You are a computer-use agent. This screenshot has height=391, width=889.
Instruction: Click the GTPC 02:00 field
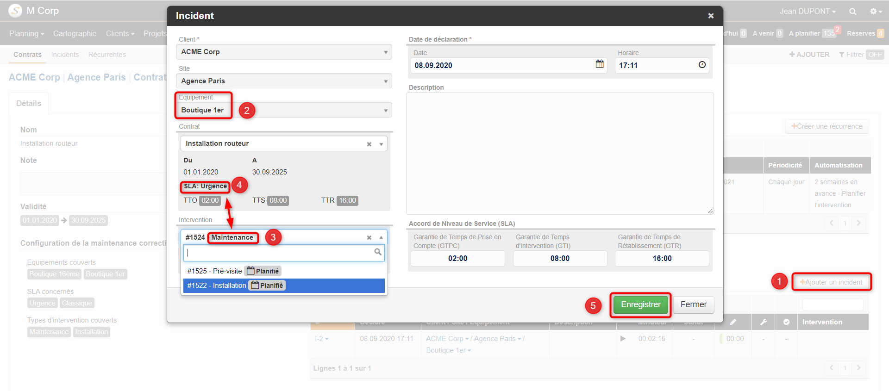point(457,258)
